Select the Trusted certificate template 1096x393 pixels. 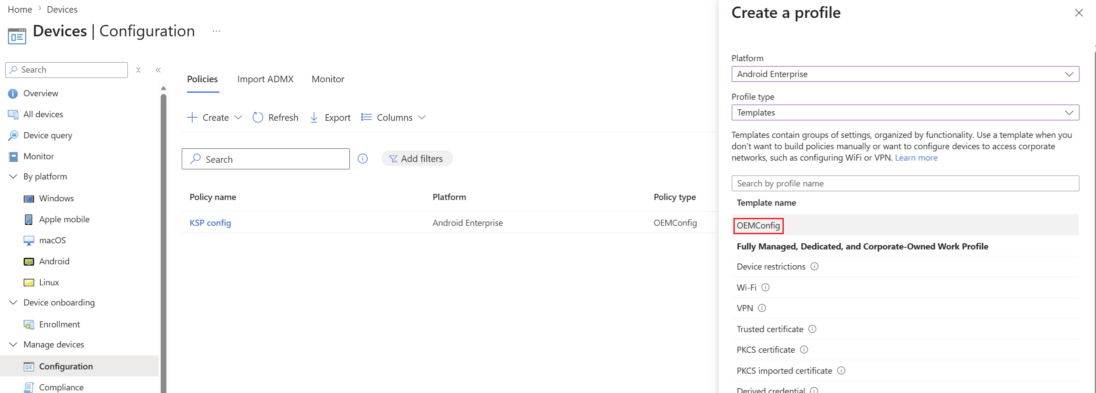770,329
